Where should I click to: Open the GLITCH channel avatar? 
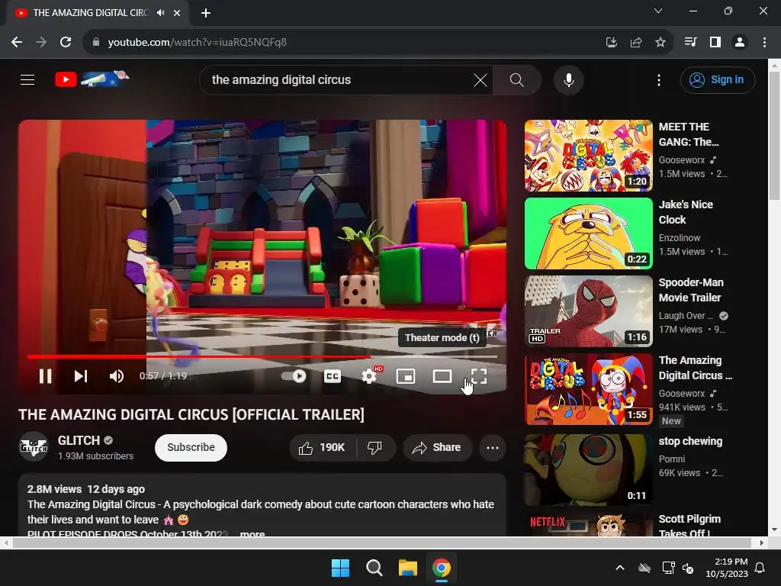(x=34, y=447)
